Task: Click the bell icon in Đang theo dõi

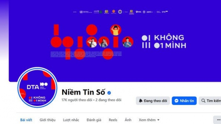Action: [141, 101]
